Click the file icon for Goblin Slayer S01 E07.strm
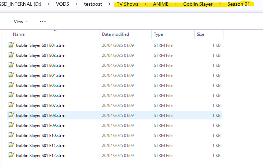Image resolution: width=263 pixels, height=167 pixels. [x=11, y=105]
